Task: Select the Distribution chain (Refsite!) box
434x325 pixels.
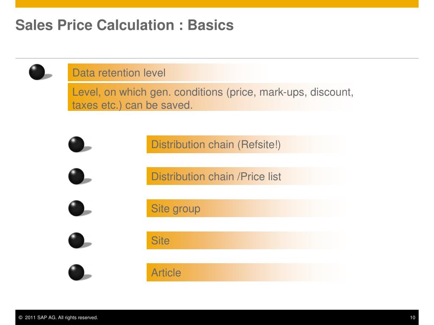Action: click(x=245, y=144)
